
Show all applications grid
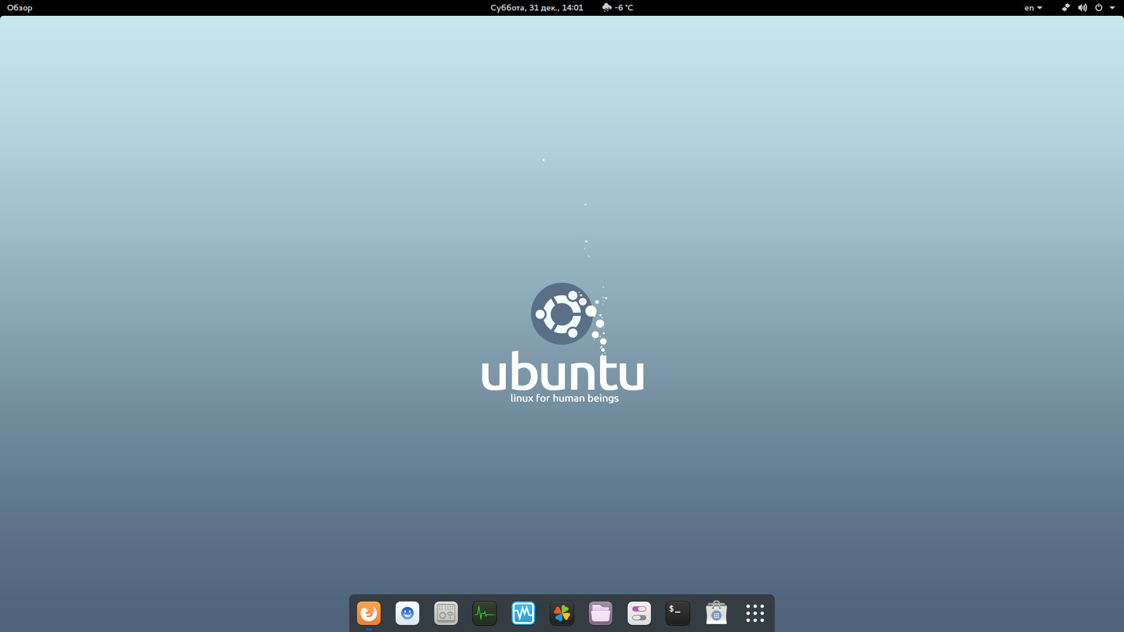[x=755, y=613]
